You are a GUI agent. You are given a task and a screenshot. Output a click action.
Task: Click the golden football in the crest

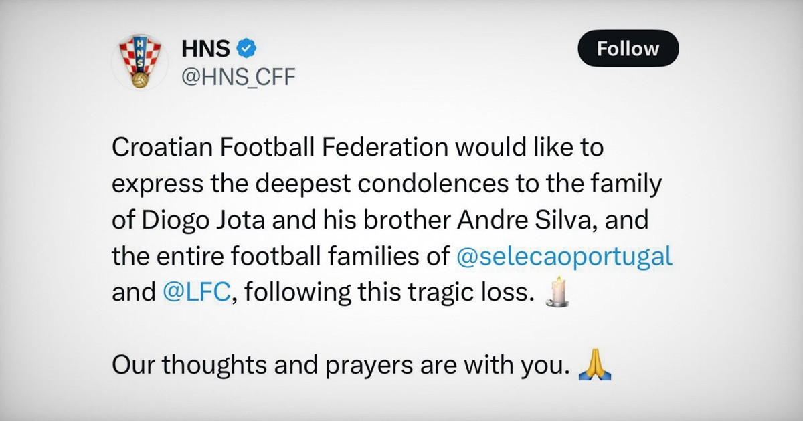140,80
